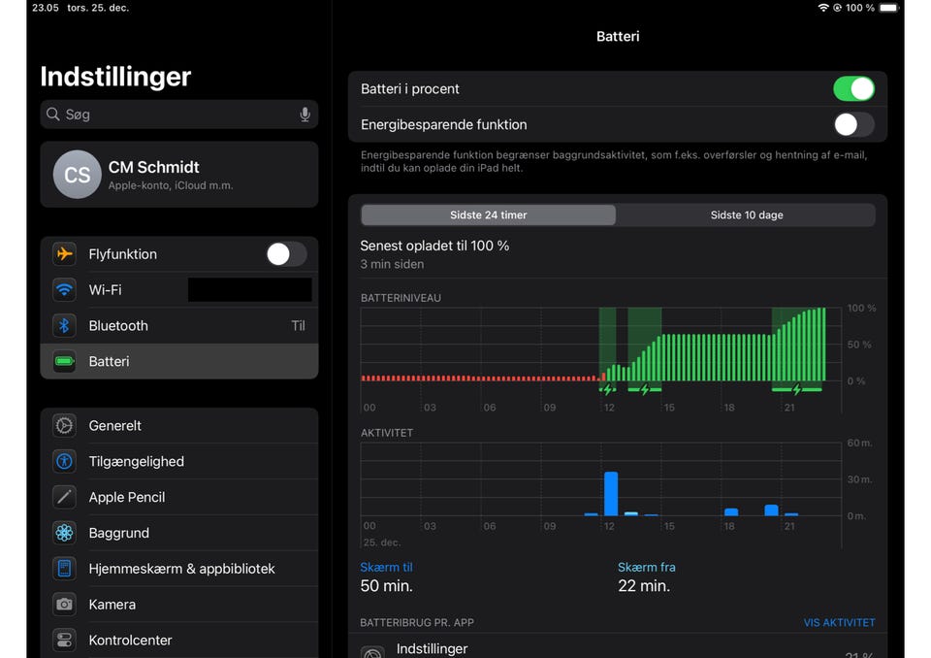Enable Energibesparende funktion switch

pos(852,125)
